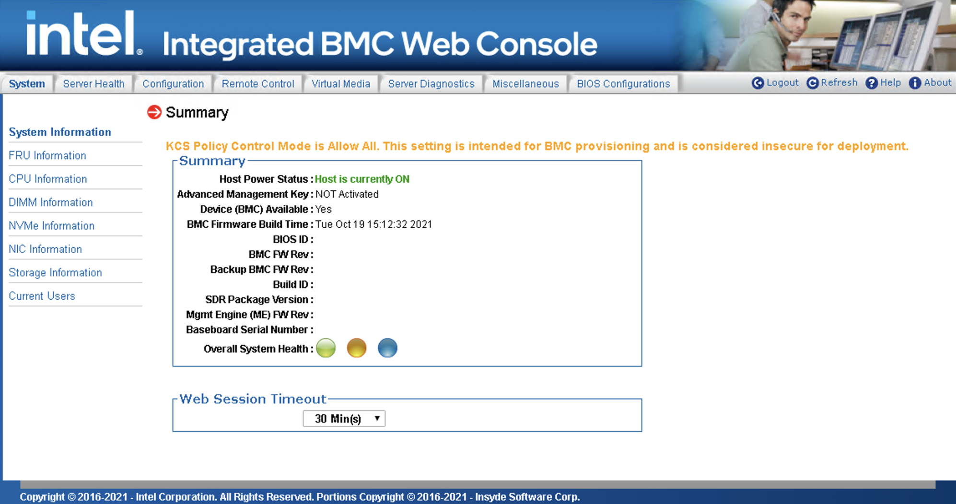Click the Intel logo in header
The image size is (956, 504).
84,33
